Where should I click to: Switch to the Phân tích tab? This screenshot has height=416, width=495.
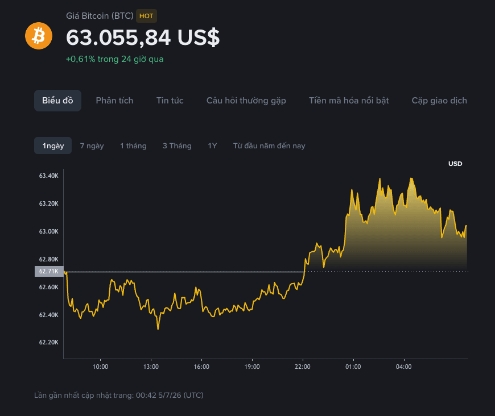click(x=114, y=101)
